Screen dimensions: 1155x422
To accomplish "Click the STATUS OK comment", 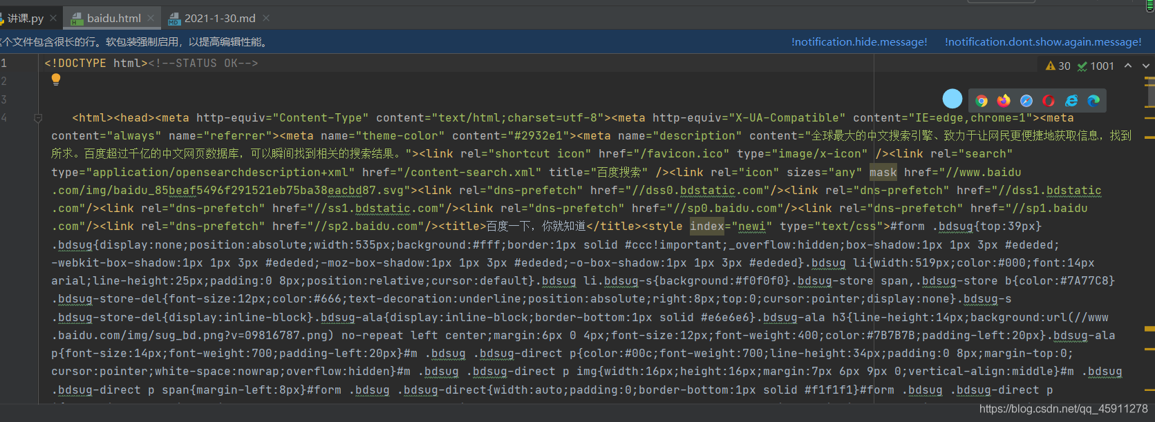I will point(203,63).
